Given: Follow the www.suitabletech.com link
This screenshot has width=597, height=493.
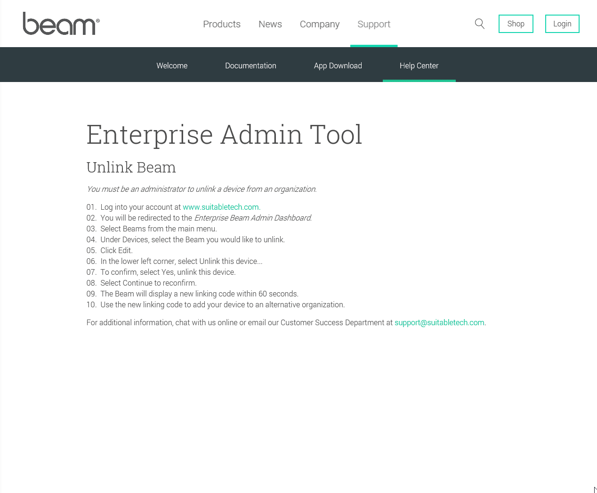Looking at the screenshot, I should point(221,207).
